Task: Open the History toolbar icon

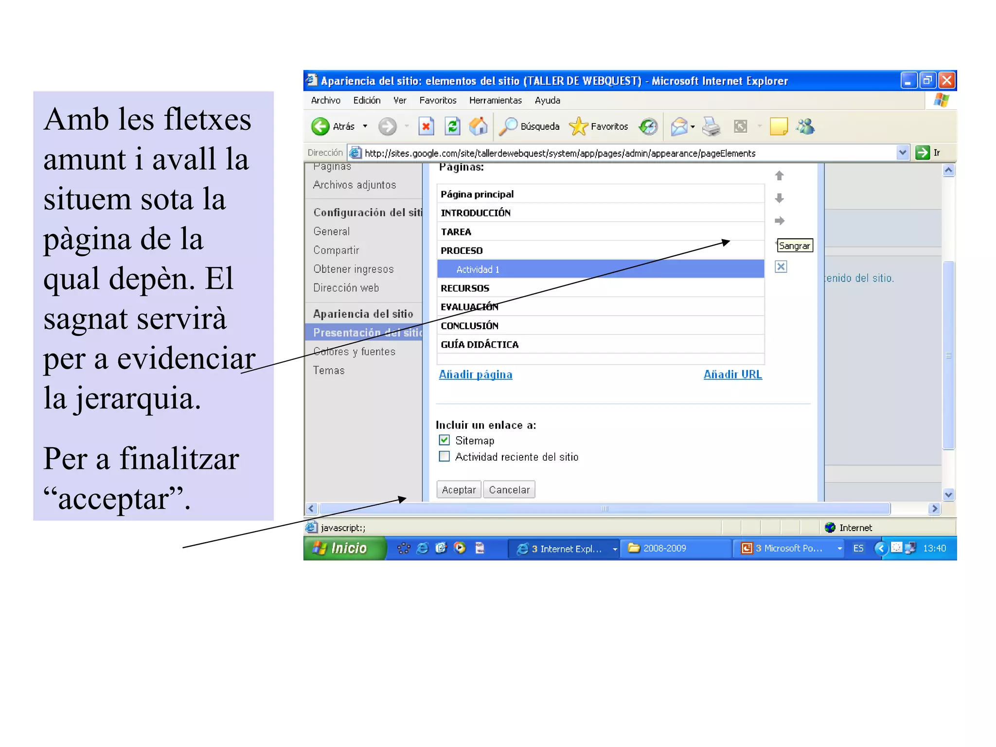Action: click(x=648, y=126)
